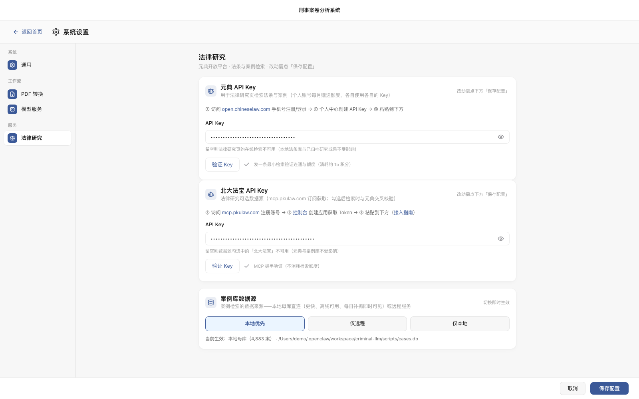639x399 pixels.
Task: Open the mcp.pkulaw.com link
Action: pyautogui.click(x=241, y=213)
